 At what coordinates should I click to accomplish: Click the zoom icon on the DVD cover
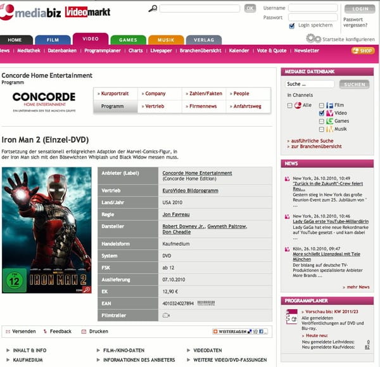[x=87, y=290]
